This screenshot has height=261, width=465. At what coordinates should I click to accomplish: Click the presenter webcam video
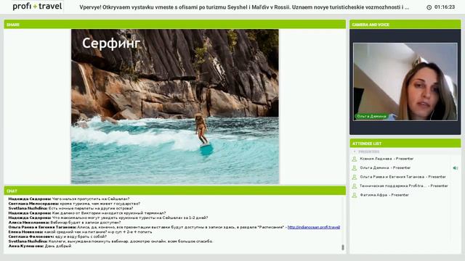[405, 82]
